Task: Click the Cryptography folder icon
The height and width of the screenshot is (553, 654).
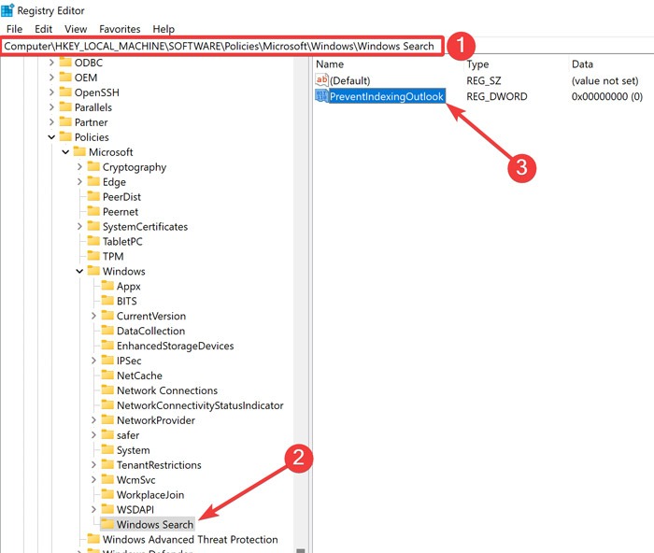Action: 93,166
